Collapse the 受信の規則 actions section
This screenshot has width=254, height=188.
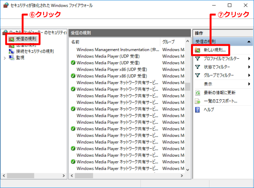point(248,41)
